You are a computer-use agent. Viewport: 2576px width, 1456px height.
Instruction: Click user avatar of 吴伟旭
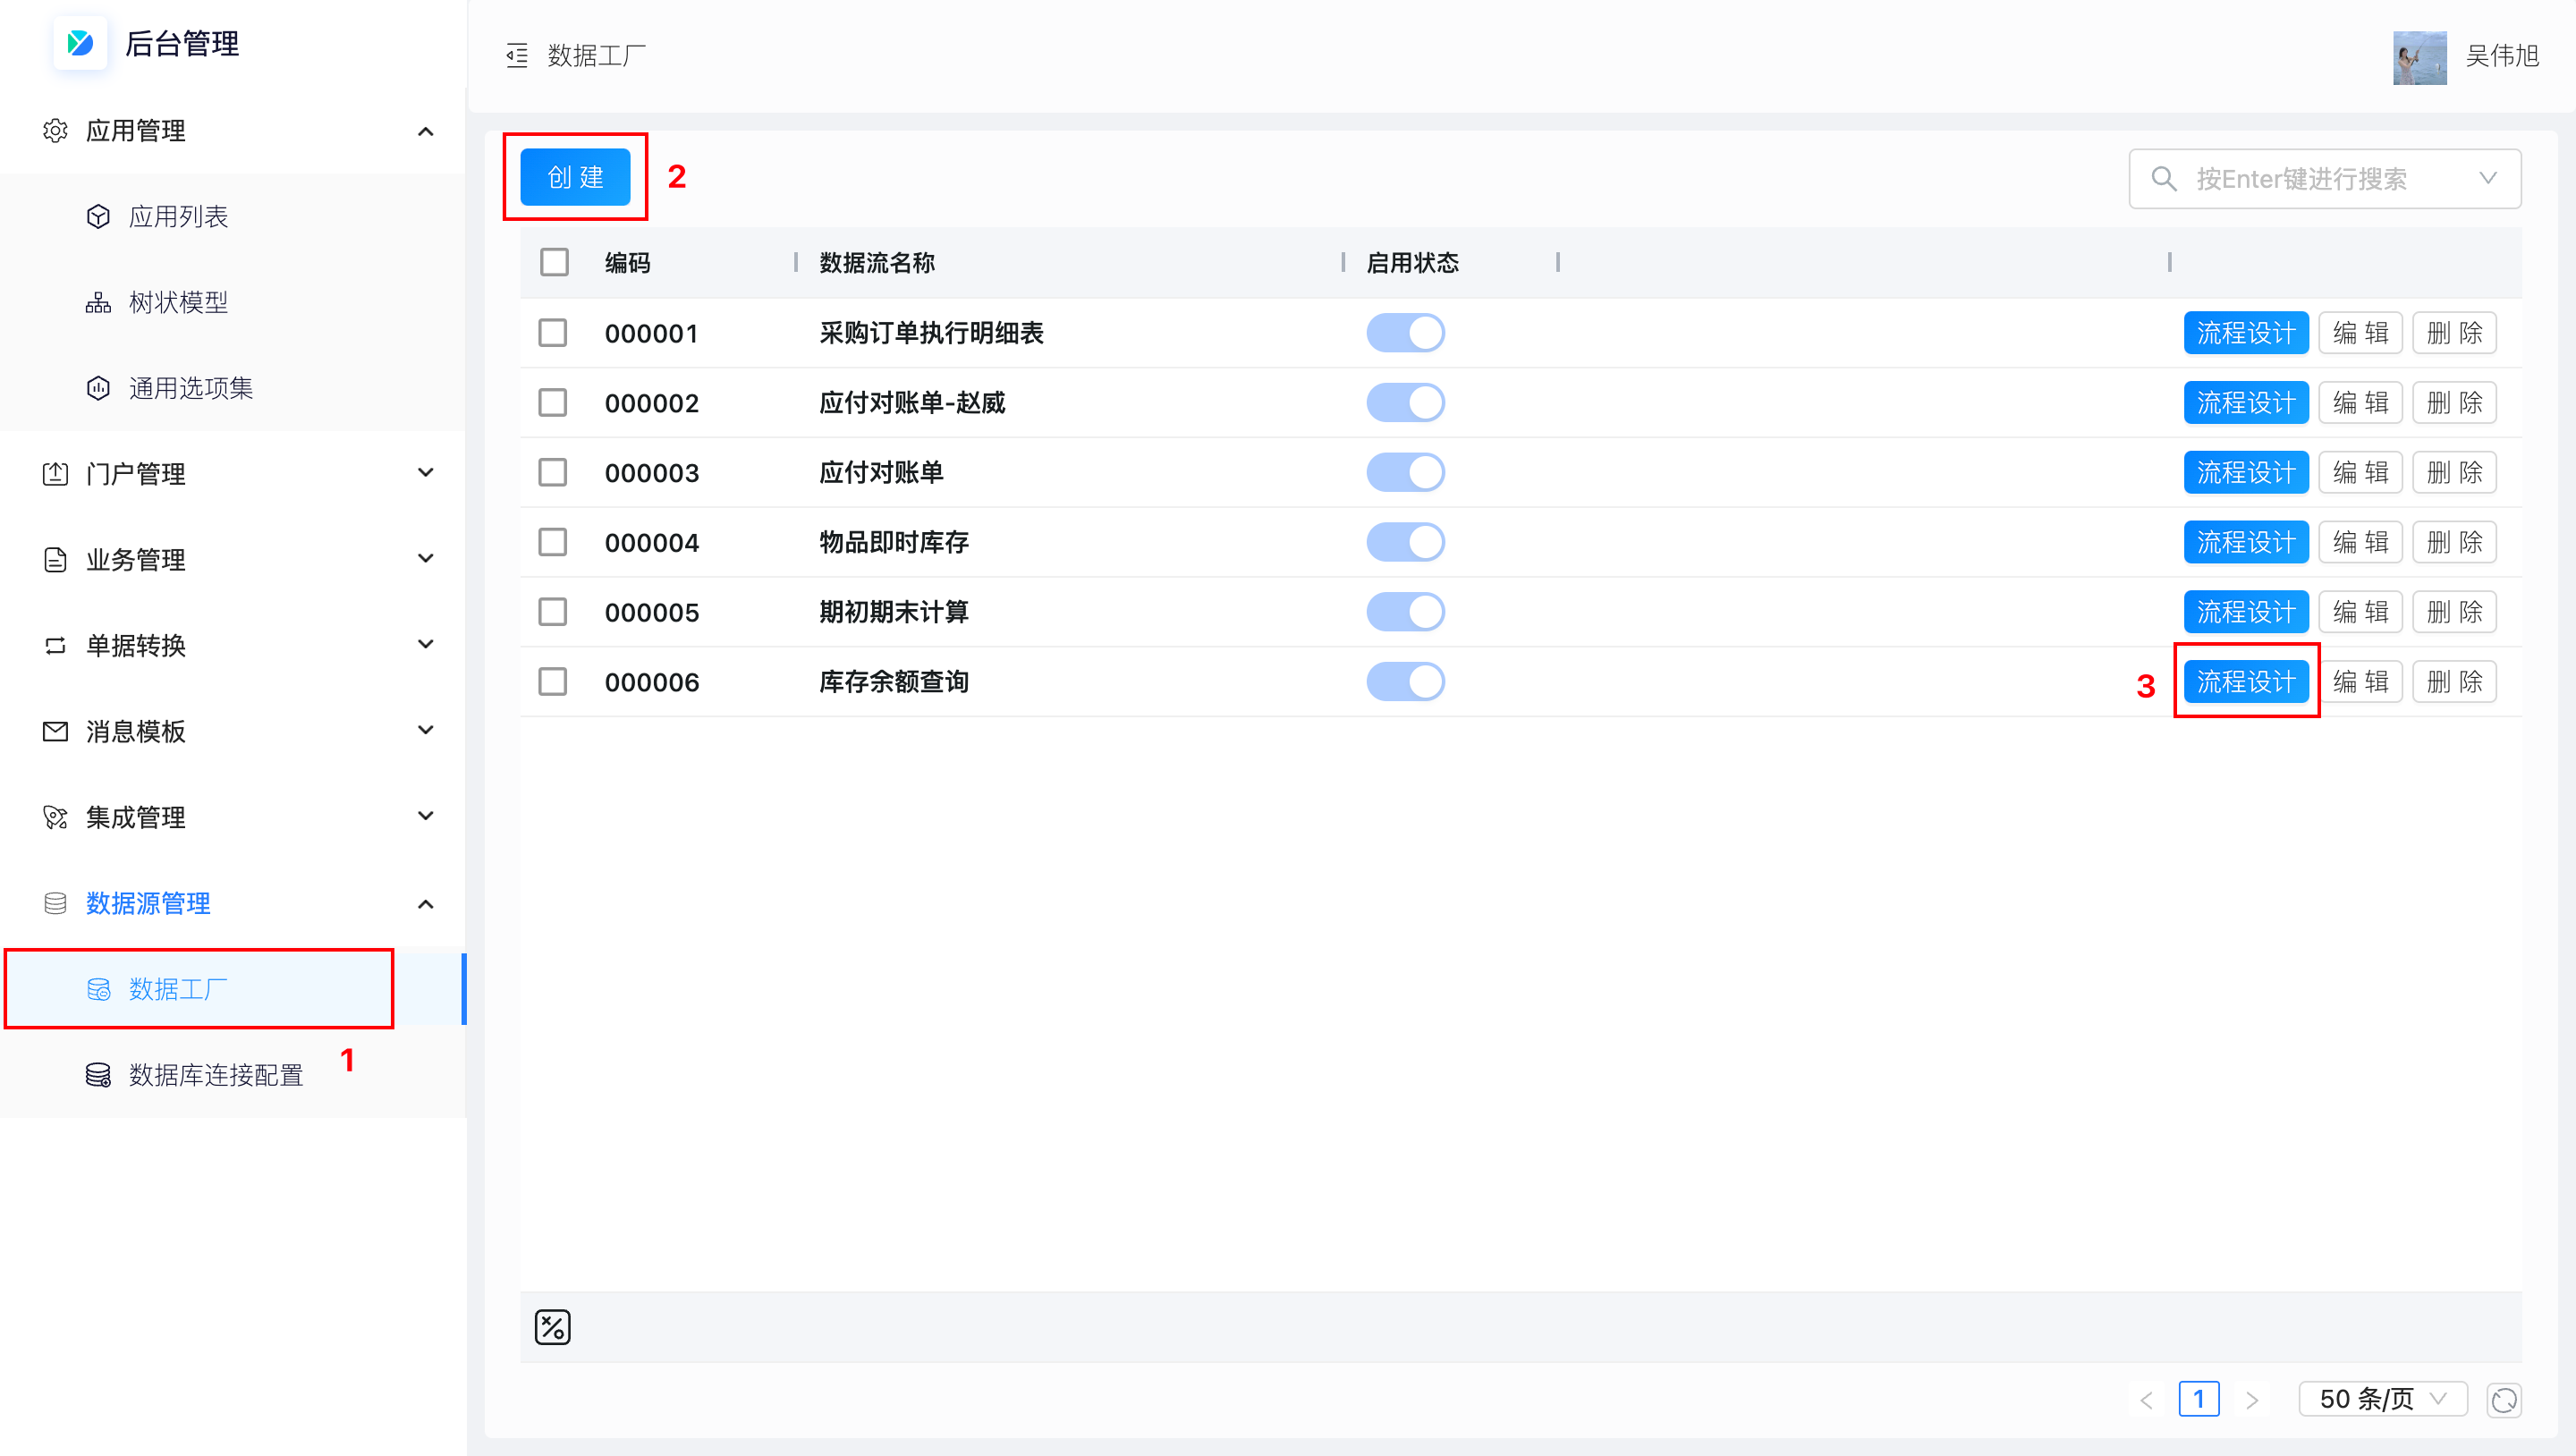click(2418, 57)
